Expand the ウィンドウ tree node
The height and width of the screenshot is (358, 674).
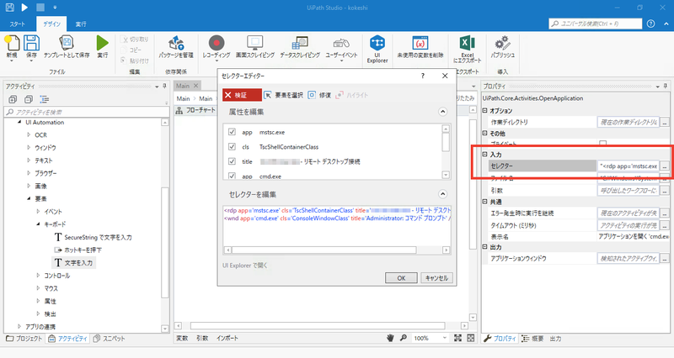tap(29, 148)
